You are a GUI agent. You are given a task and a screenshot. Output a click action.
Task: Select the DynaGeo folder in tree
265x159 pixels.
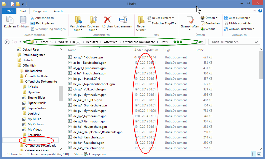point(34,92)
